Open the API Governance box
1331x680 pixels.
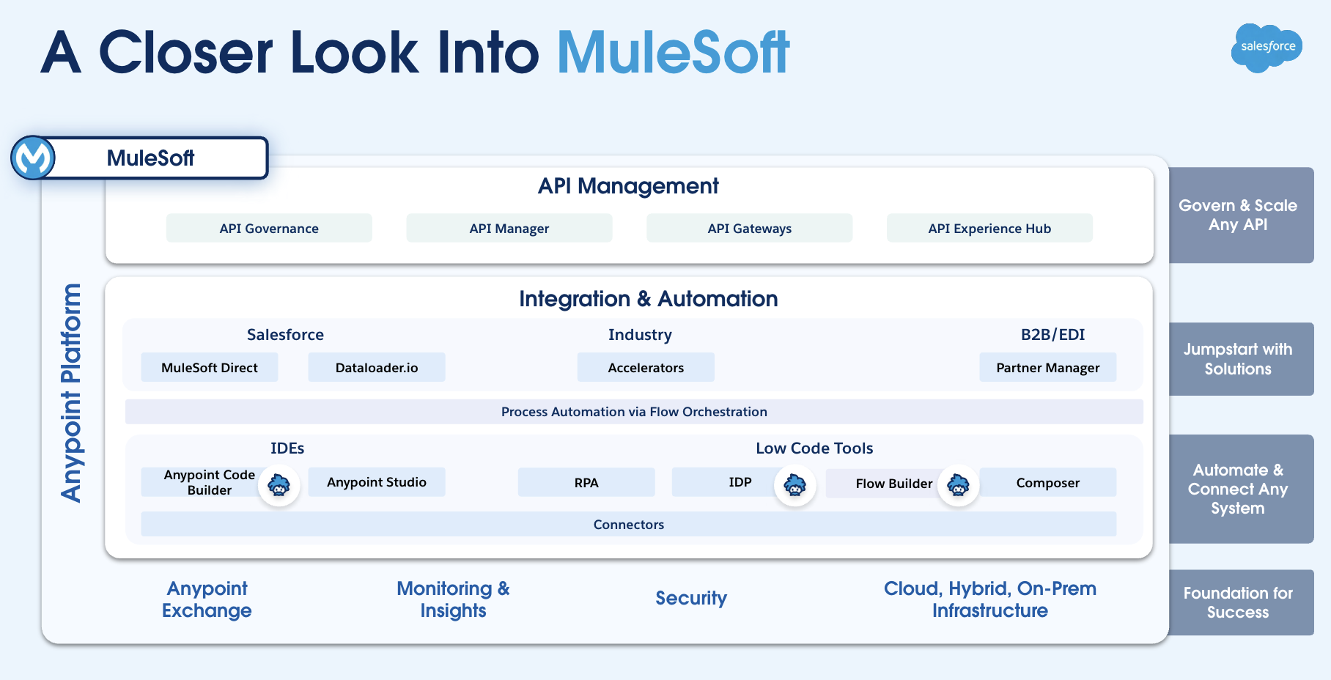coord(269,228)
